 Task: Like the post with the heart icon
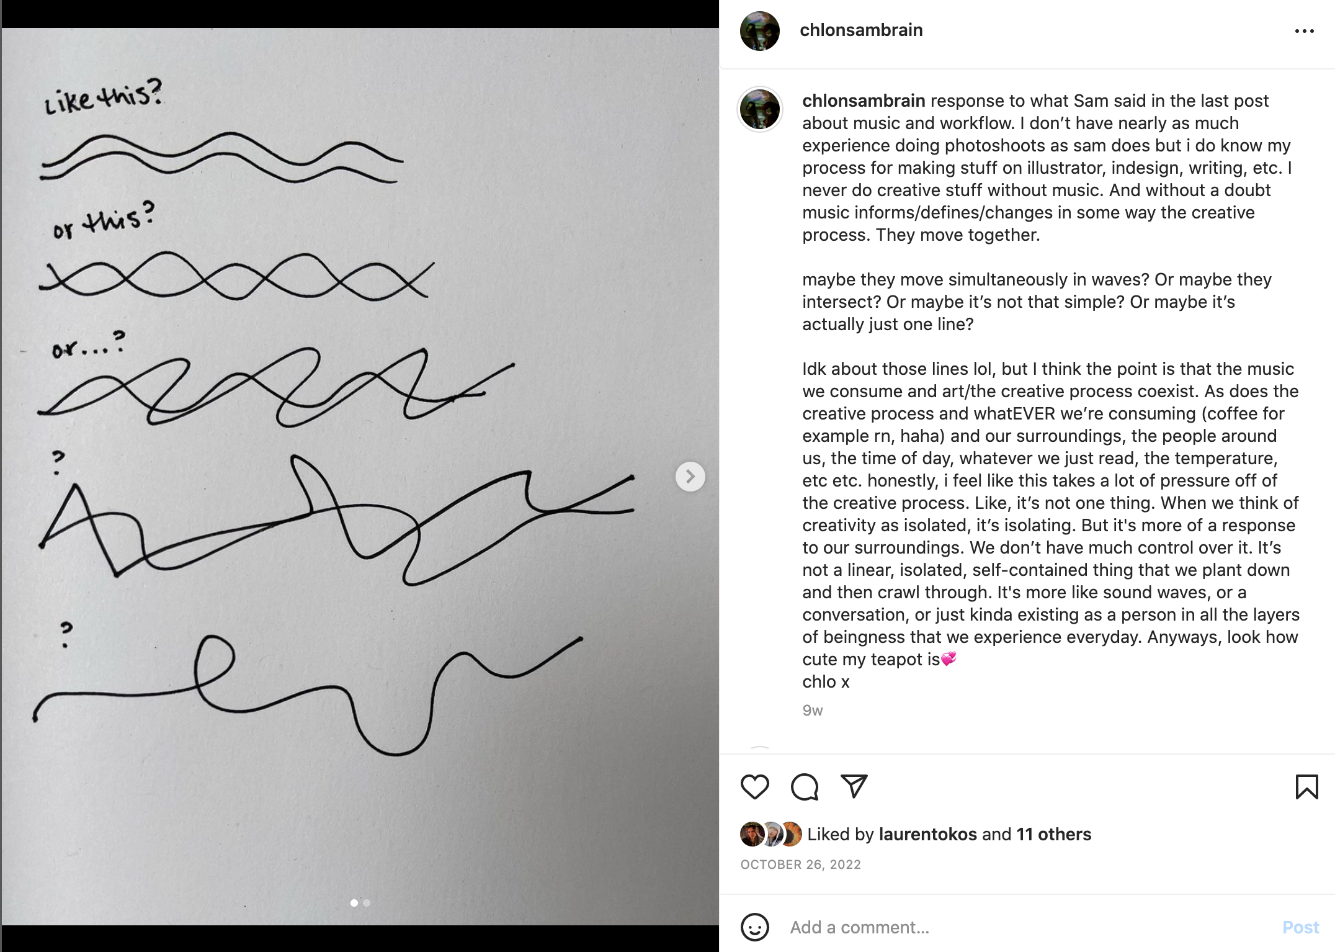pyautogui.click(x=754, y=787)
